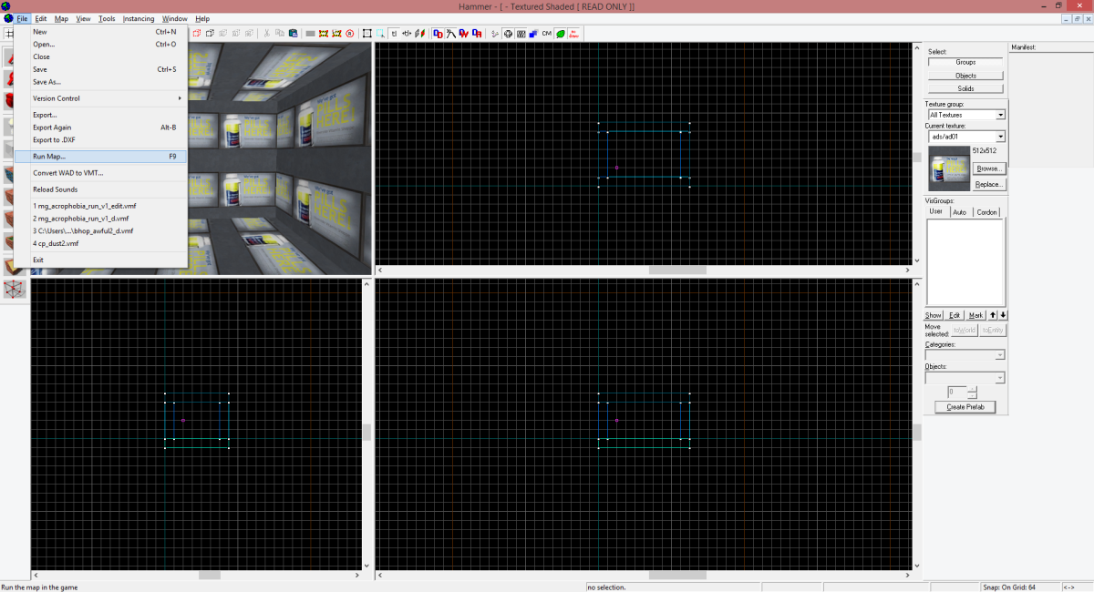The height and width of the screenshot is (592, 1094).
Task: Click the Create Prefab button
Action: tap(965, 407)
